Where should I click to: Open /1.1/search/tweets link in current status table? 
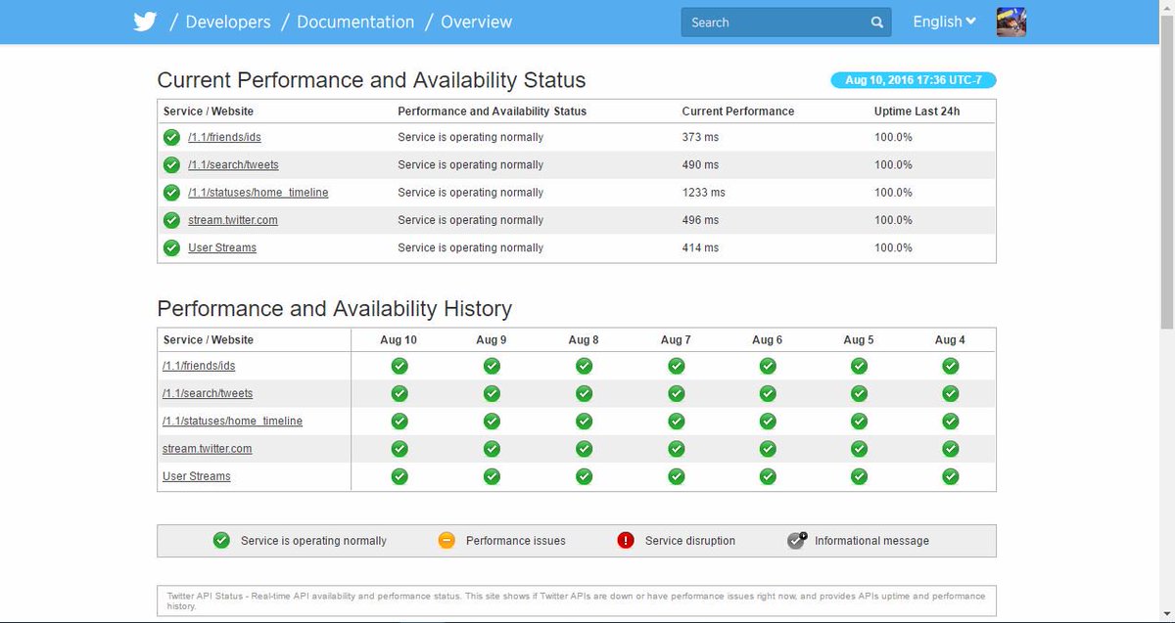[233, 165]
